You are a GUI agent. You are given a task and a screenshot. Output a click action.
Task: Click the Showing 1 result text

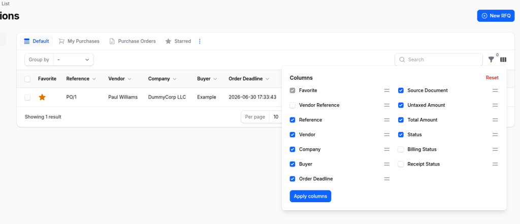tap(43, 117)
